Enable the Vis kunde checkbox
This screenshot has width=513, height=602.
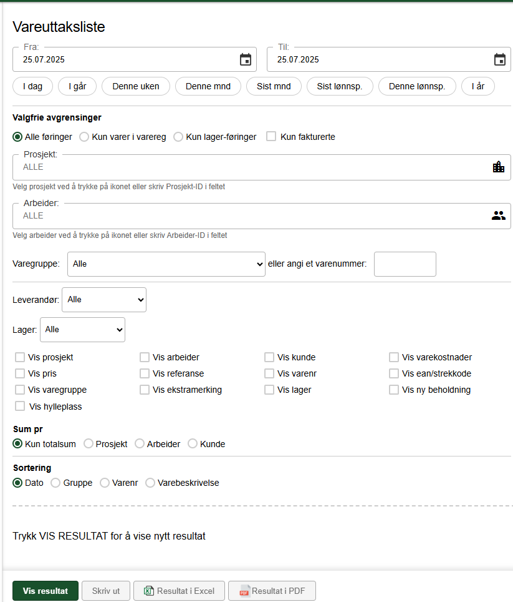269,357
